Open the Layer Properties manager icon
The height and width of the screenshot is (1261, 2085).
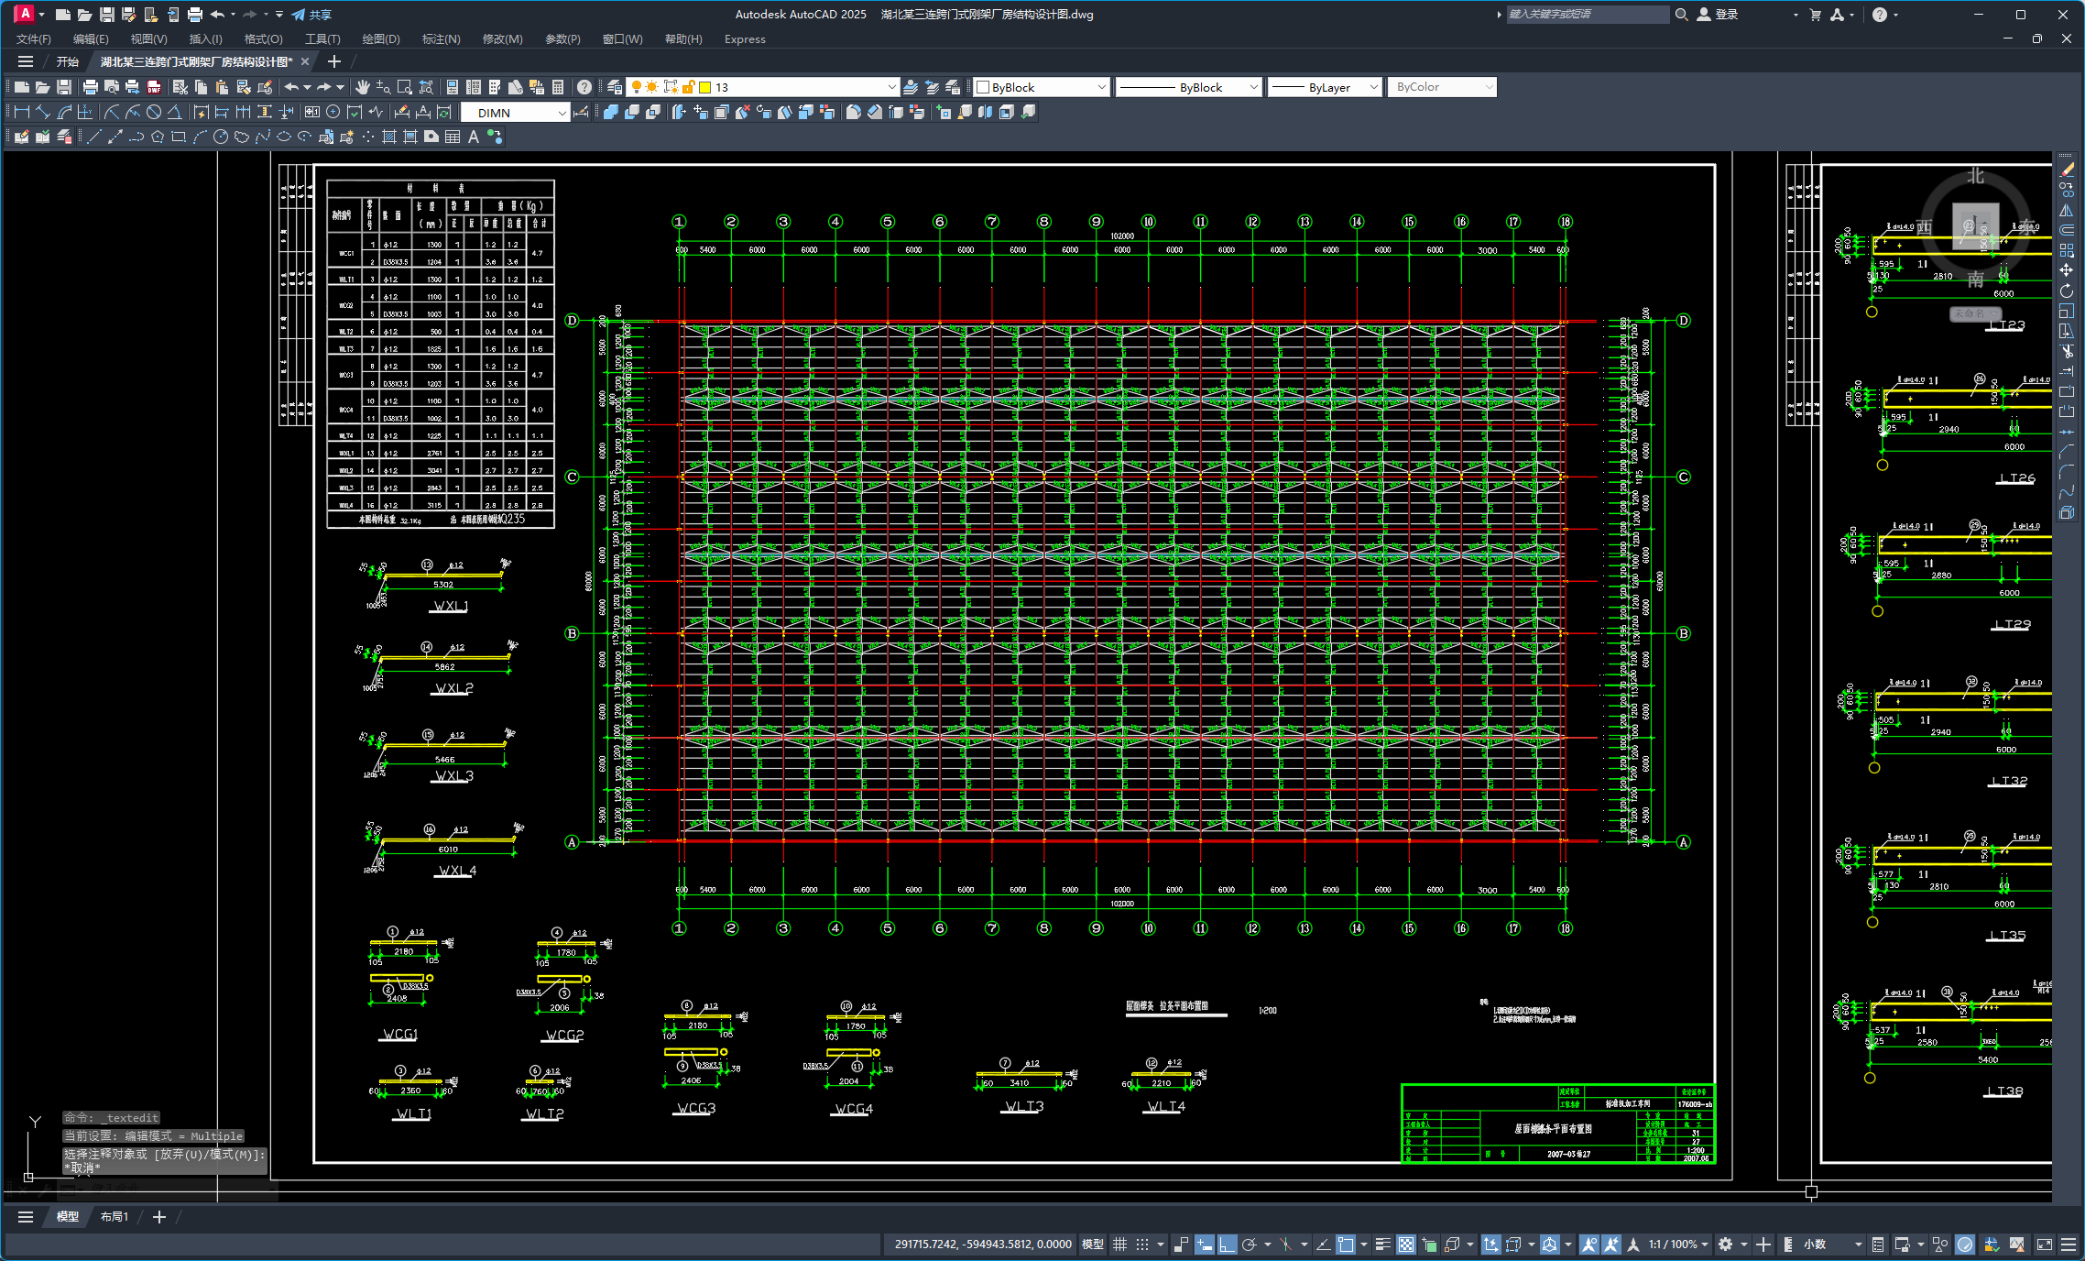click(x=615, y=87)
